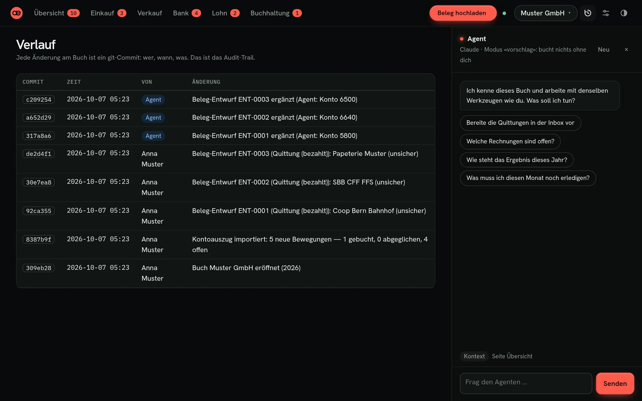Open commit 309eb28
Viewport: 642px width, 401px height.
point(39,268)
